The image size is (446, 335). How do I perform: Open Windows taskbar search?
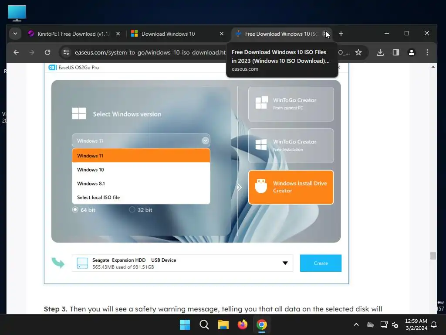tap(204, 325)
